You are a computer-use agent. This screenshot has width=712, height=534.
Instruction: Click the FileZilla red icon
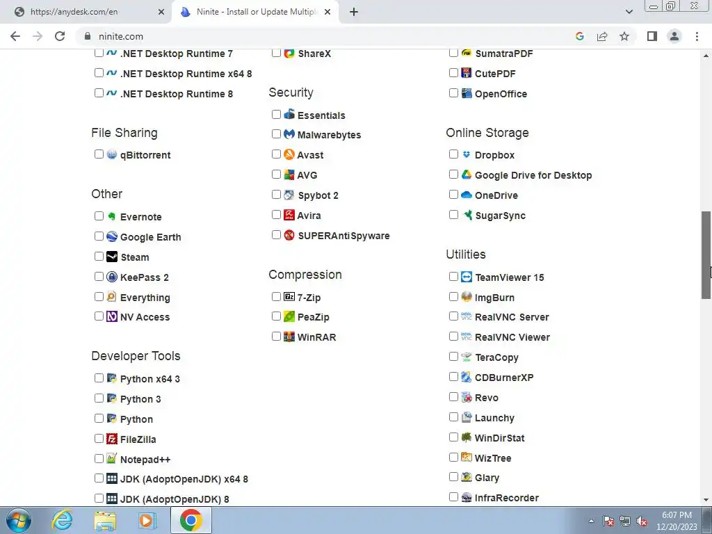click(x=112, y=439)
